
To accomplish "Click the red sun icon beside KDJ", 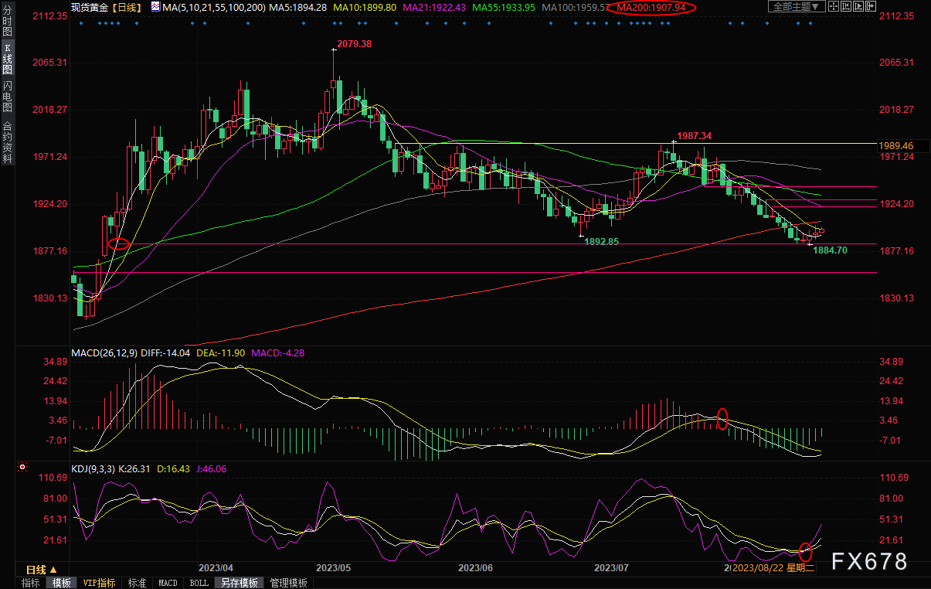I will pos(22,468).
